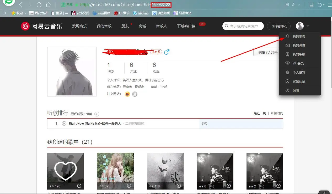Open the 销售如何 bookmark
The height and width of the screenshot is (194, 332).
(161, 13)
